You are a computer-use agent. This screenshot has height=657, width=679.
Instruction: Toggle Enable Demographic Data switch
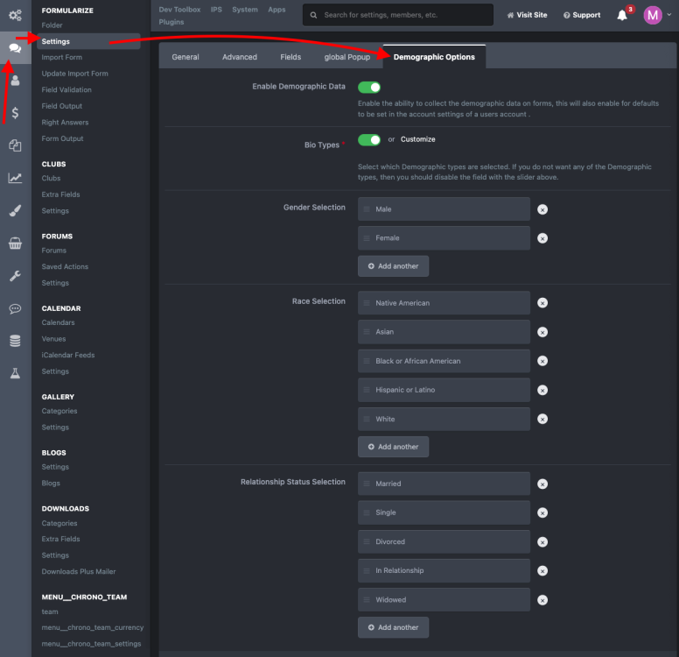pyautogui.click(x=369, y=87)
